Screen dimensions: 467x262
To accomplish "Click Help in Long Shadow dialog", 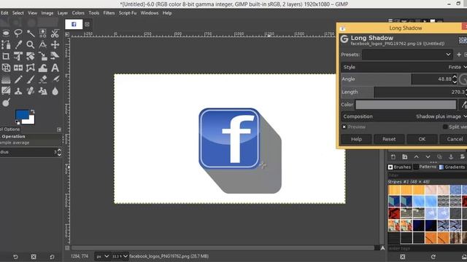I will tap(356, 139).
